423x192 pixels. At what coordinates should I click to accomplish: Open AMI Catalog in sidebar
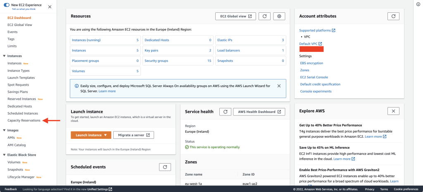[17, 145]
